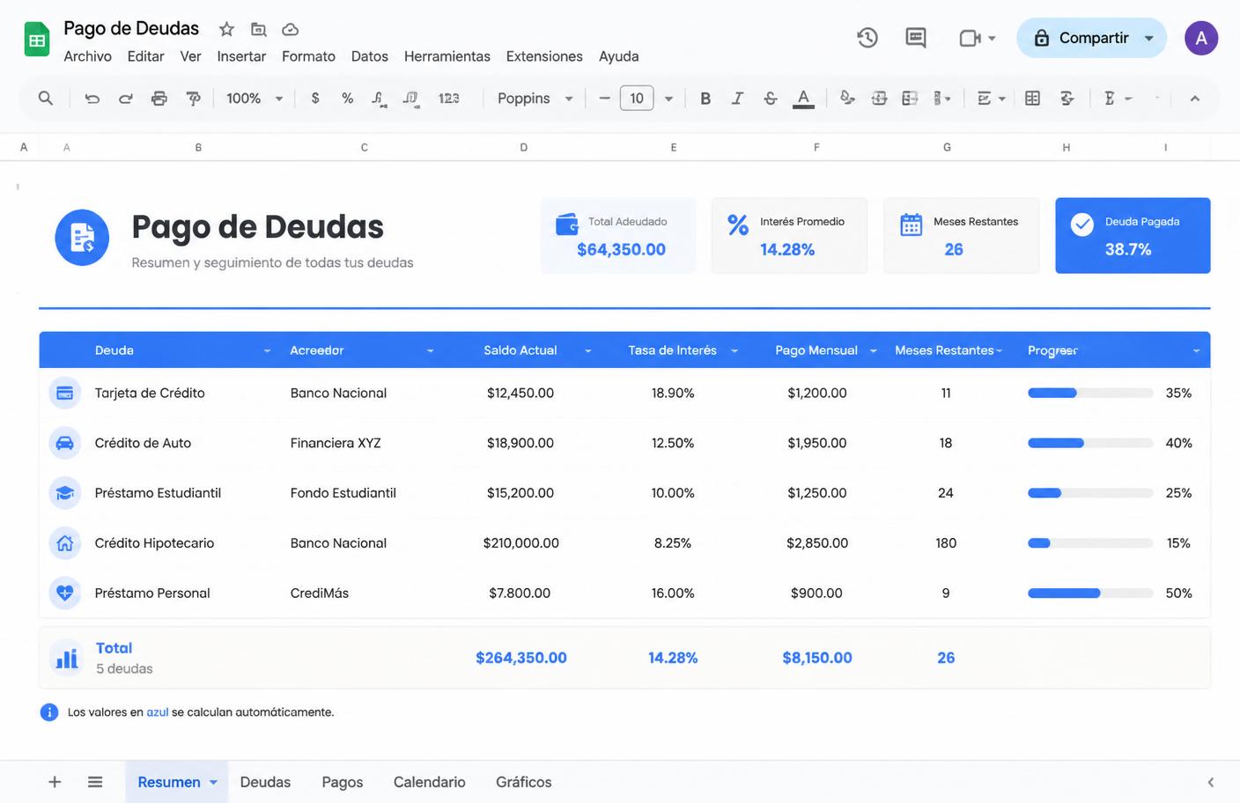The width and height of the screenshot is (1240, 803).
Task: Open the insert table icon in toolbar
Action: pyautogui.click(x=1032, y=99)
